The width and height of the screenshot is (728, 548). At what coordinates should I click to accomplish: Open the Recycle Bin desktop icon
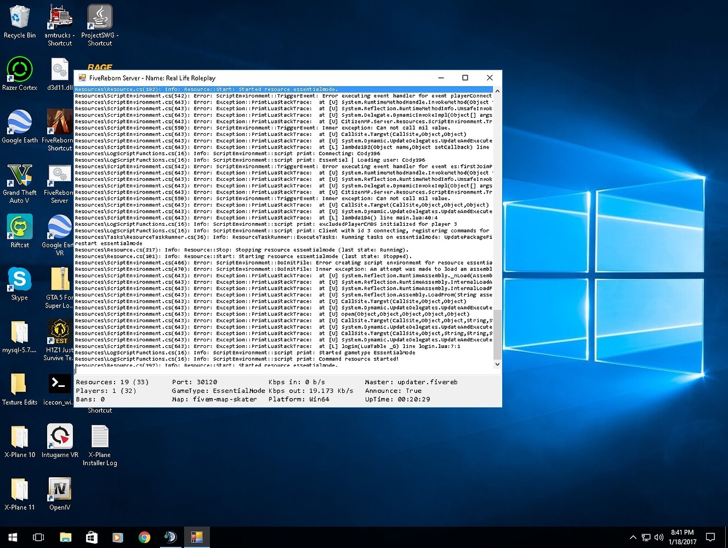(x=20, y=22)
